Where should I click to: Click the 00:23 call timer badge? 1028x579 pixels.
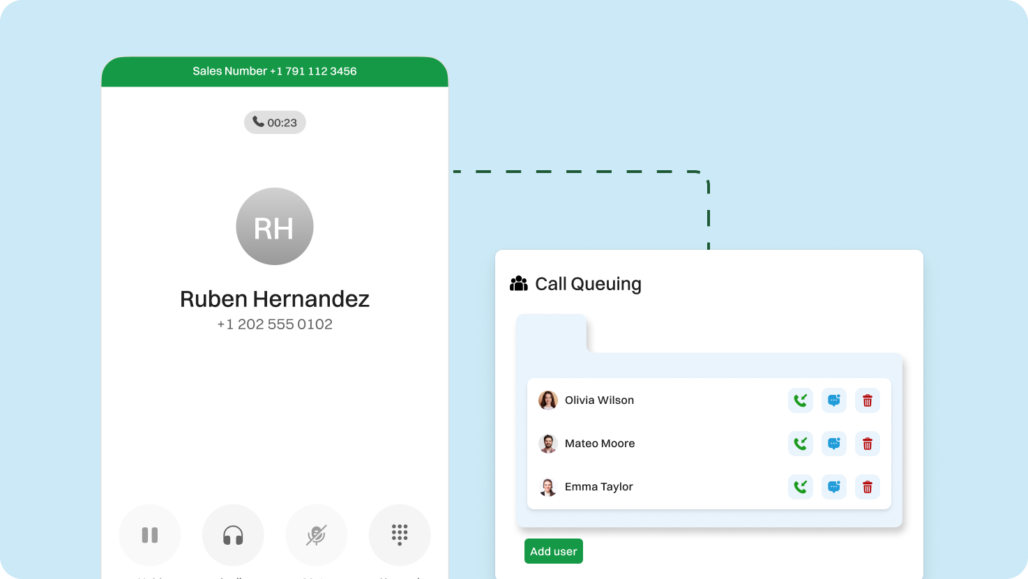click(x=275, y=123)
